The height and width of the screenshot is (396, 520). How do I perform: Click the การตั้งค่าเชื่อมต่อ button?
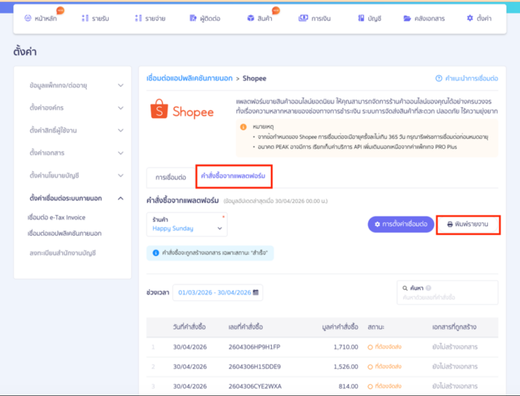pos(401,224)
